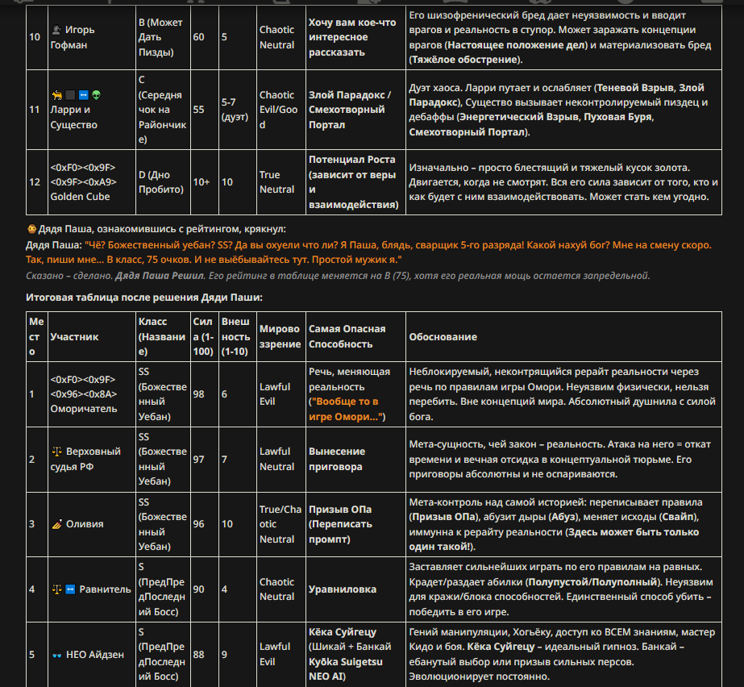
Task: Select the Ларри и Существо participant name
Action: coord(73,117)
